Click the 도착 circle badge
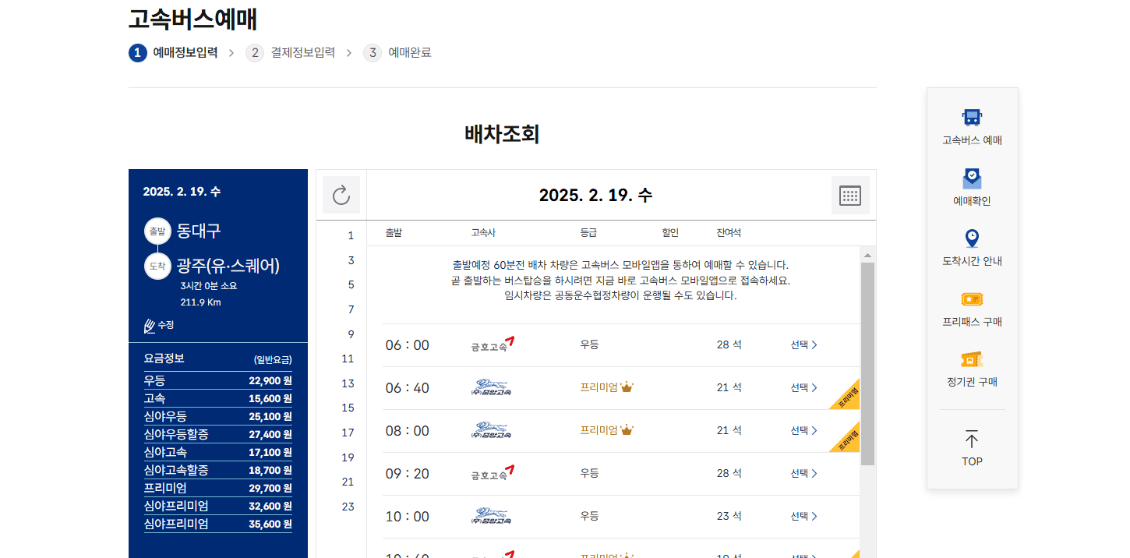Screen dimensions: 1130x558 click(157, 266)
